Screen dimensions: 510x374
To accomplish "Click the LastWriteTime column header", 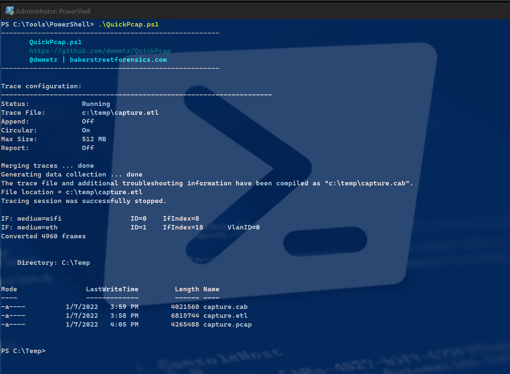I will 112,289.
